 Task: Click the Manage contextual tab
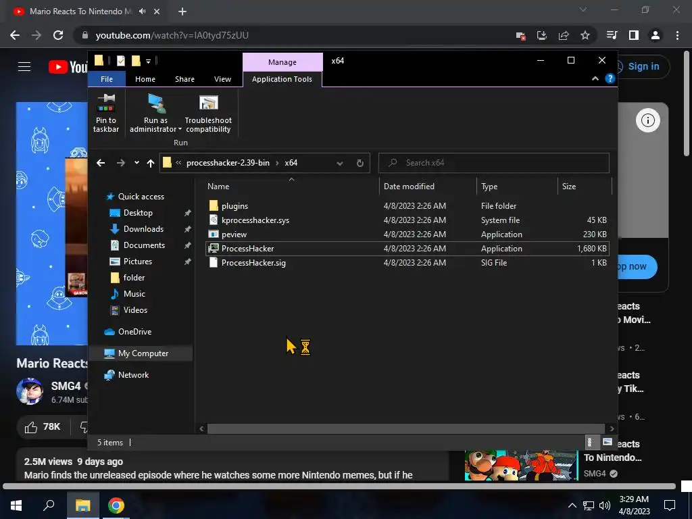[x=282, y=62]
